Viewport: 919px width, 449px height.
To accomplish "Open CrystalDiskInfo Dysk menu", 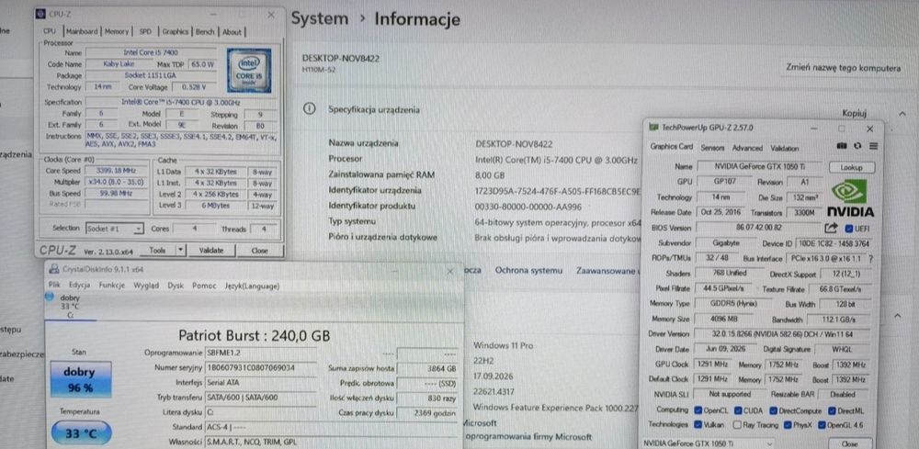I will (176, 286).
